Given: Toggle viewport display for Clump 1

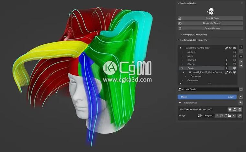Looking at the screenshot, I should (234, 60).
